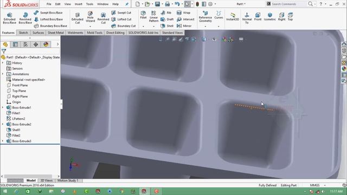Open the Insert menu
The height and width of the screenshot is (195, 347).
pos(78,4)
